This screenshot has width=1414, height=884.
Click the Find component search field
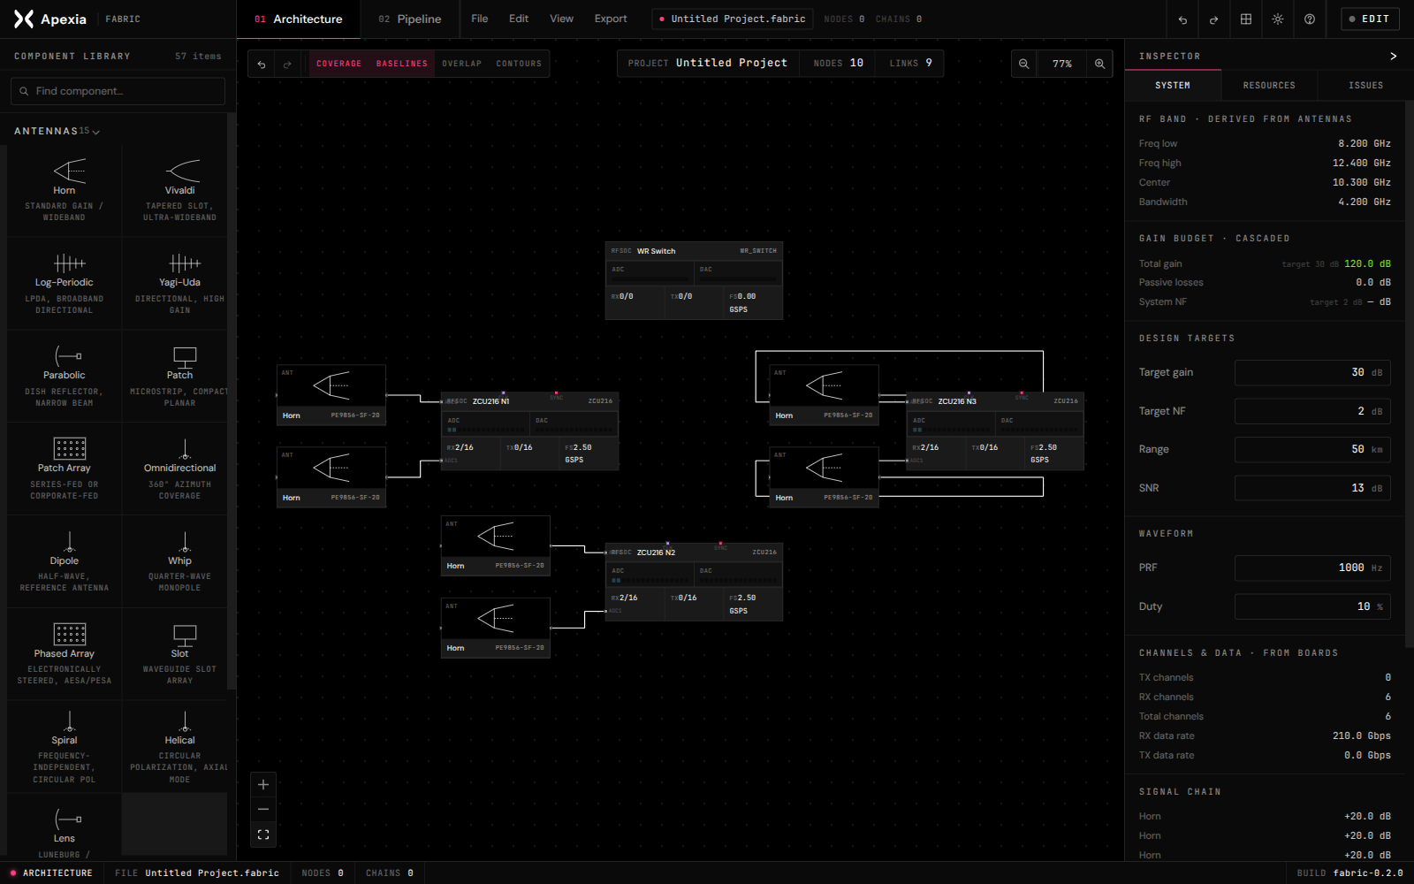click(118, 91)
